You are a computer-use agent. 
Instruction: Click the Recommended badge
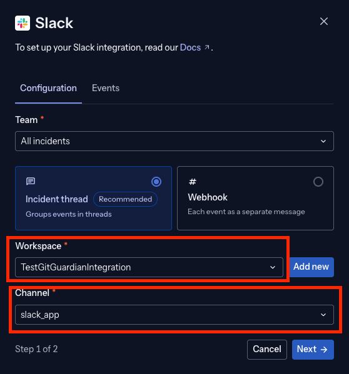click(x=126, y=199)
